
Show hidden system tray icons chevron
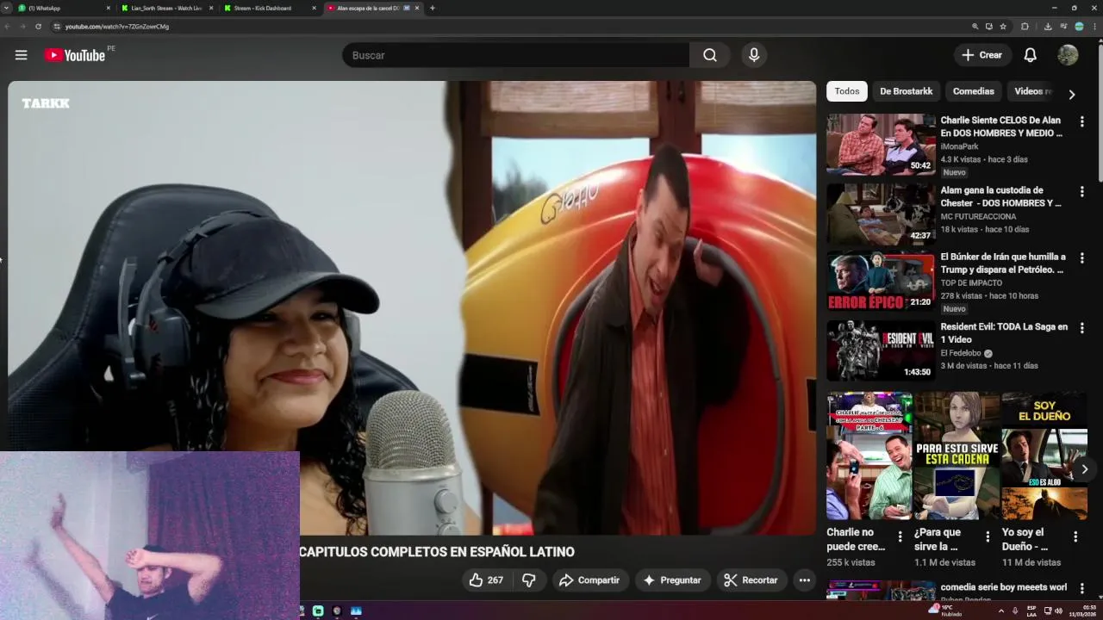tap(1000, 611)
